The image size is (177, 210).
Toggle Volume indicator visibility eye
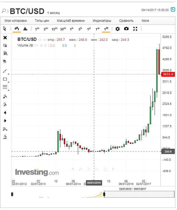click(36, 45)
